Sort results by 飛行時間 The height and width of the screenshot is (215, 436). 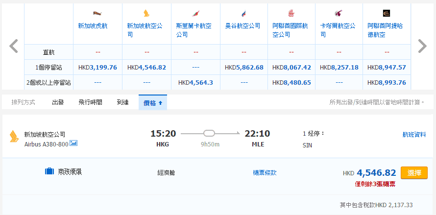[x=90, y=102]
